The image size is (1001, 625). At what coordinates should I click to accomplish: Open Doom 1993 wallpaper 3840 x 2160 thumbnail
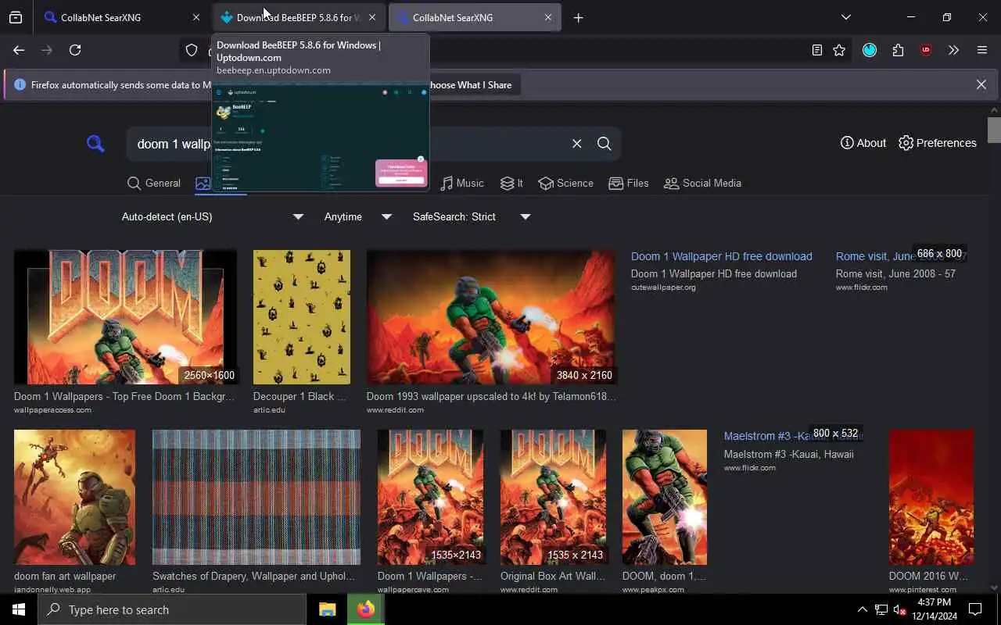(490, 317)
